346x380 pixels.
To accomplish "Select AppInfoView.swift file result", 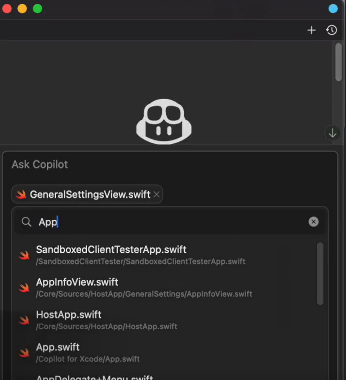I will (78, 282).
